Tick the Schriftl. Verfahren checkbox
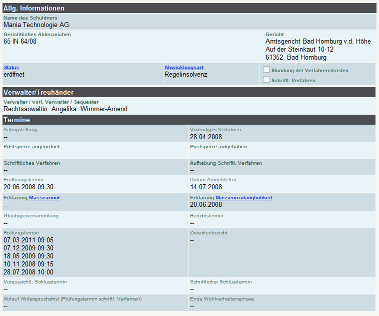 (266, 80)
